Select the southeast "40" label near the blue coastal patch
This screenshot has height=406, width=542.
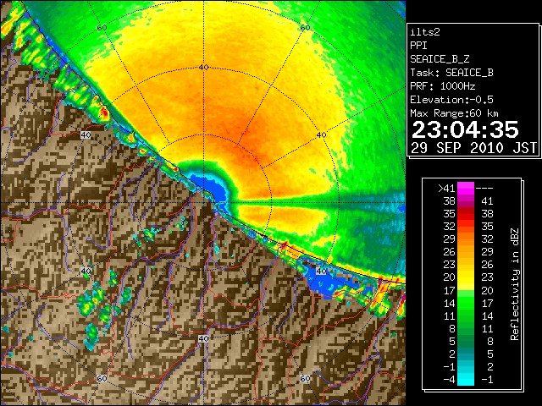tap(321, 271)
